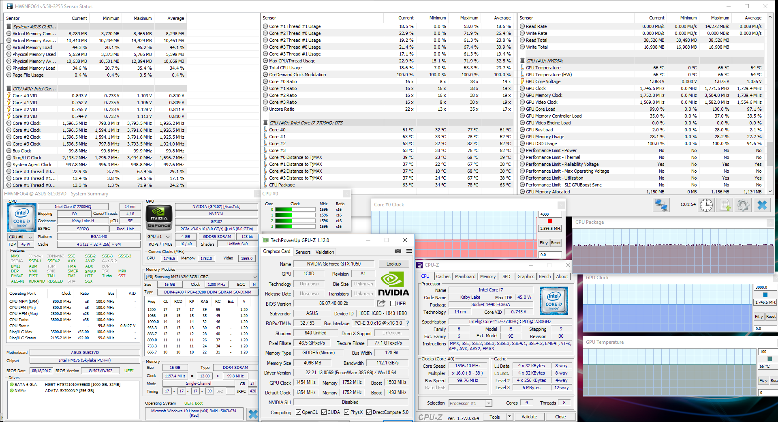Click the Validate button in CPU-Z
The image size is (778, 422).
tap(529, 417)
